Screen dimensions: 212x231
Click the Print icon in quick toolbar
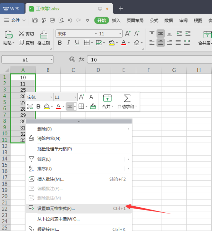(x=52, y=20)
